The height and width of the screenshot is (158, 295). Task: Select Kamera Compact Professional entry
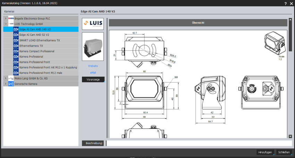tap(41, 51)
